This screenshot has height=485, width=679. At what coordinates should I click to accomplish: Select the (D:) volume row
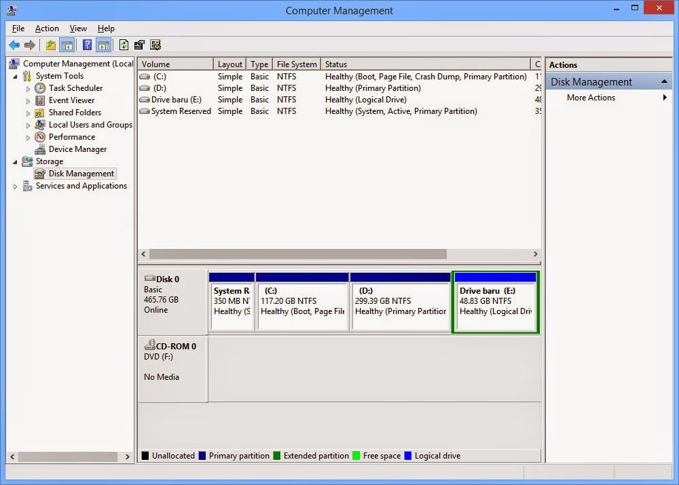(x=339, y=88)
